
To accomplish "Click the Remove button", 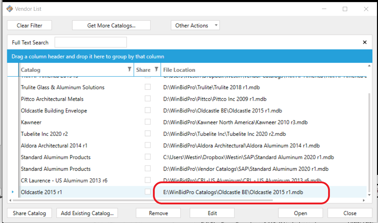I will [158, 213].
